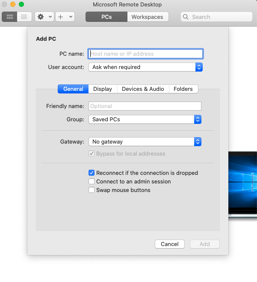Click the PC name field
This screenshot has width=257, height=282.
coord(145,54)
